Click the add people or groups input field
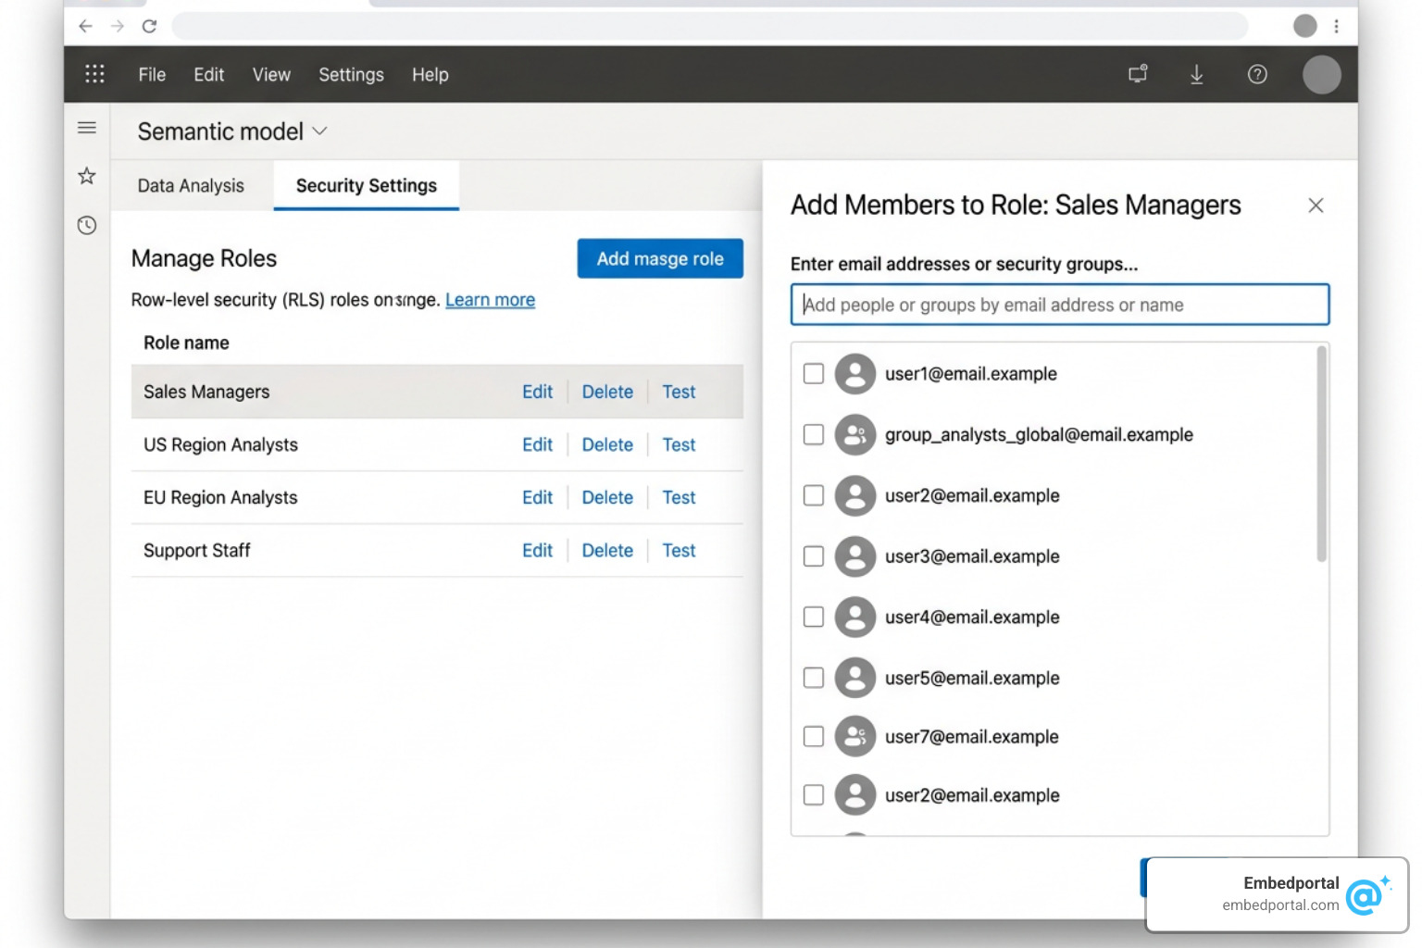 [x=1060, y=305]
